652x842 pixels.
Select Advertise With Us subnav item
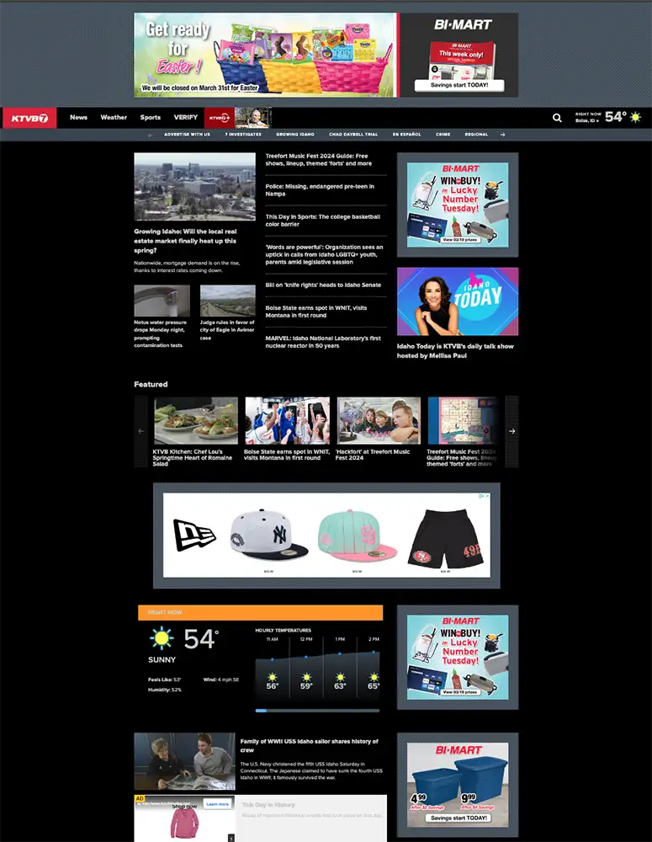(x=188, y=134)
